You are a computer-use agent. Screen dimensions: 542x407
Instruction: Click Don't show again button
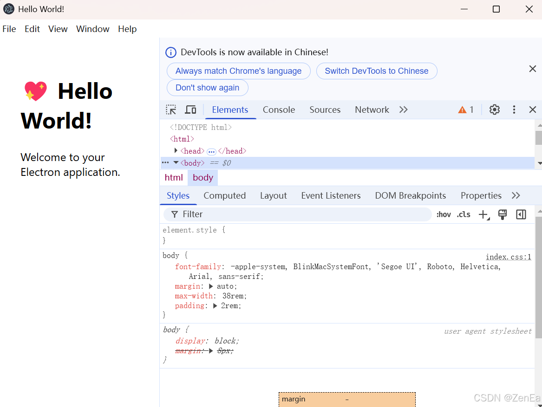pyautogui.click(x=208, y=88)
